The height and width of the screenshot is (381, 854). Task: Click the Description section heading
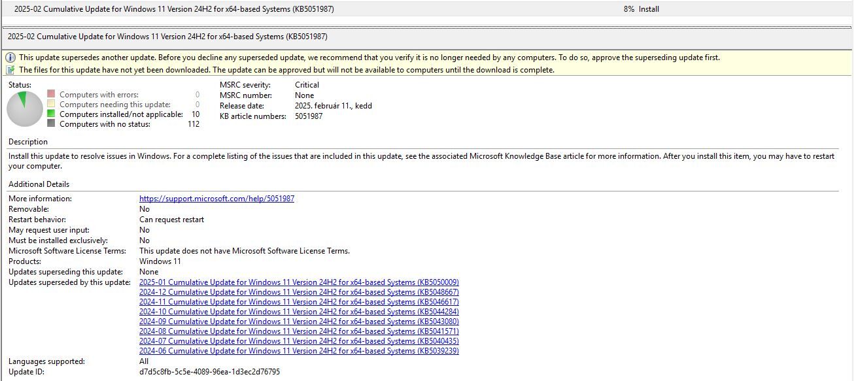point(28,142)
